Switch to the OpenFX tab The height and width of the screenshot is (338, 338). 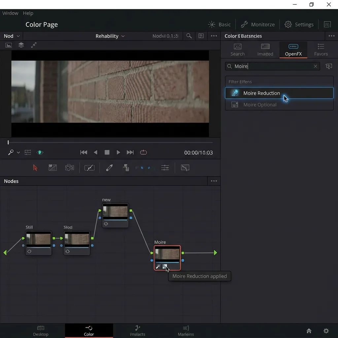click(293, 50)
